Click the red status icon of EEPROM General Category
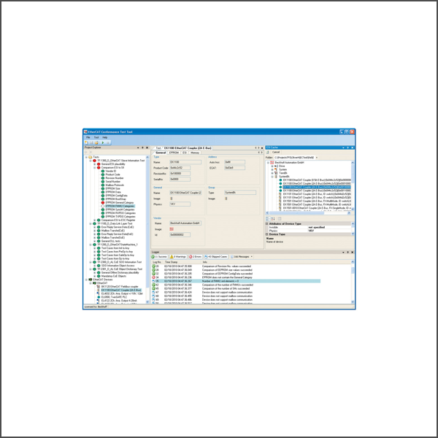This screenshot has height=438, width=438. 103,203
